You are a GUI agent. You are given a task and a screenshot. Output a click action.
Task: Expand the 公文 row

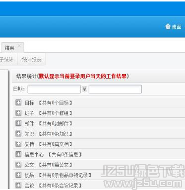click(x=18, y=165)
